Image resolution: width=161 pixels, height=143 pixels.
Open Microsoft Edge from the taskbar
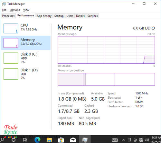[37, 140]
